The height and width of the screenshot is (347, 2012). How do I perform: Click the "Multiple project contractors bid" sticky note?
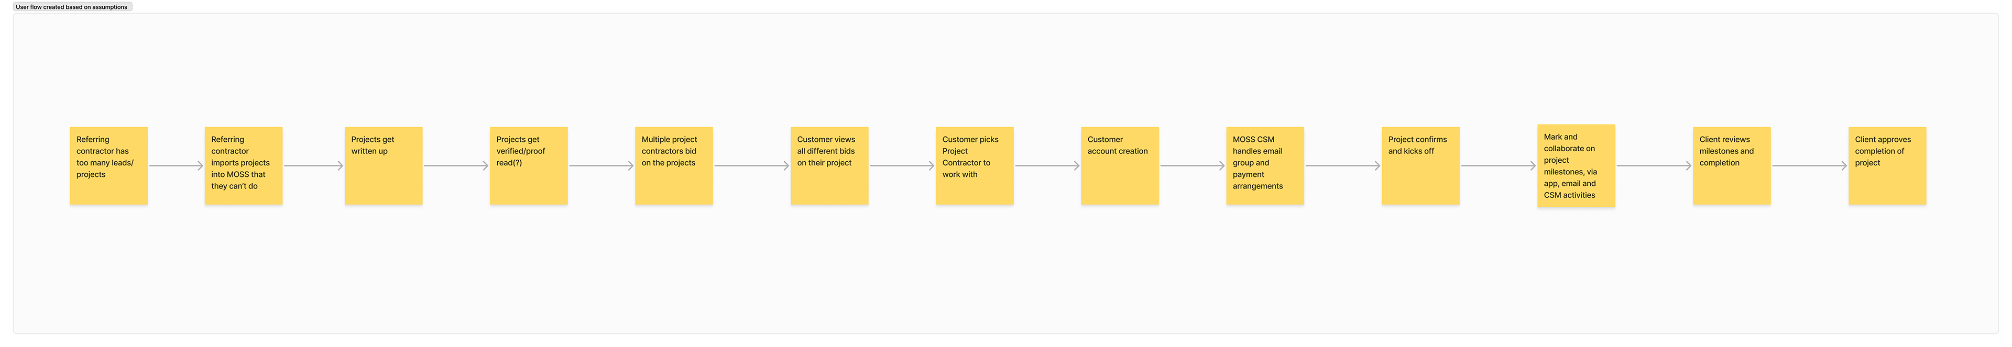click(673, 166)
